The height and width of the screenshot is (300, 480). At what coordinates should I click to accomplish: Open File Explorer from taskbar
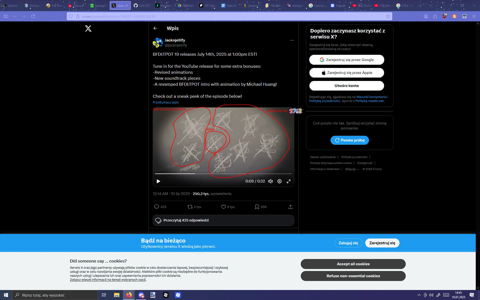pos(116,295)
